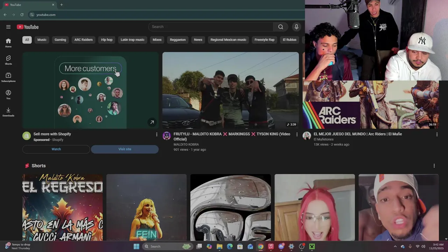The image size is (448, 252).
Task: Click the Shopify advertiser avatar
Action: point(27,136)
